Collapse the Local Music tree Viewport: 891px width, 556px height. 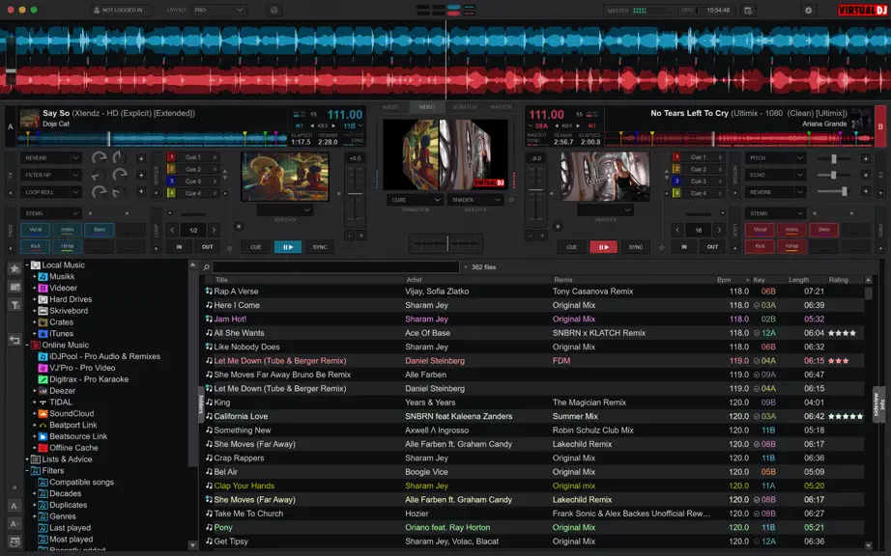click(27, 264)
